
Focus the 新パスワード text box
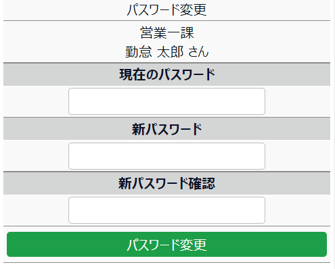(x=166, y=156)
